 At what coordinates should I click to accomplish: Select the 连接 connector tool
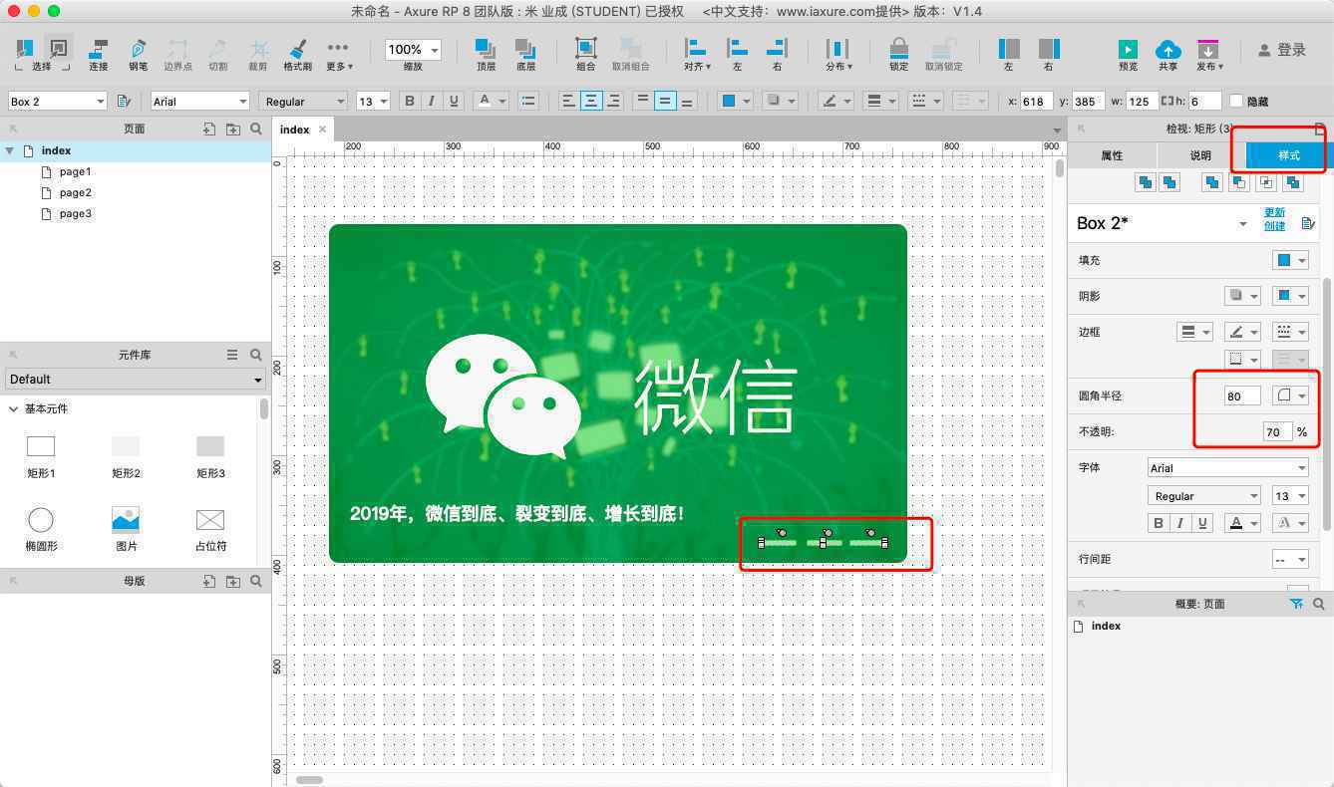(x=98, y=55)
